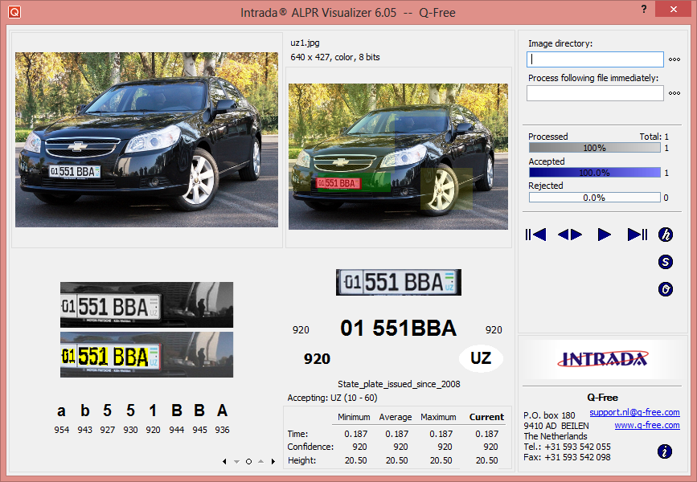
Task: Browse for file to process immediately
Action: click(x=674, y=93)
